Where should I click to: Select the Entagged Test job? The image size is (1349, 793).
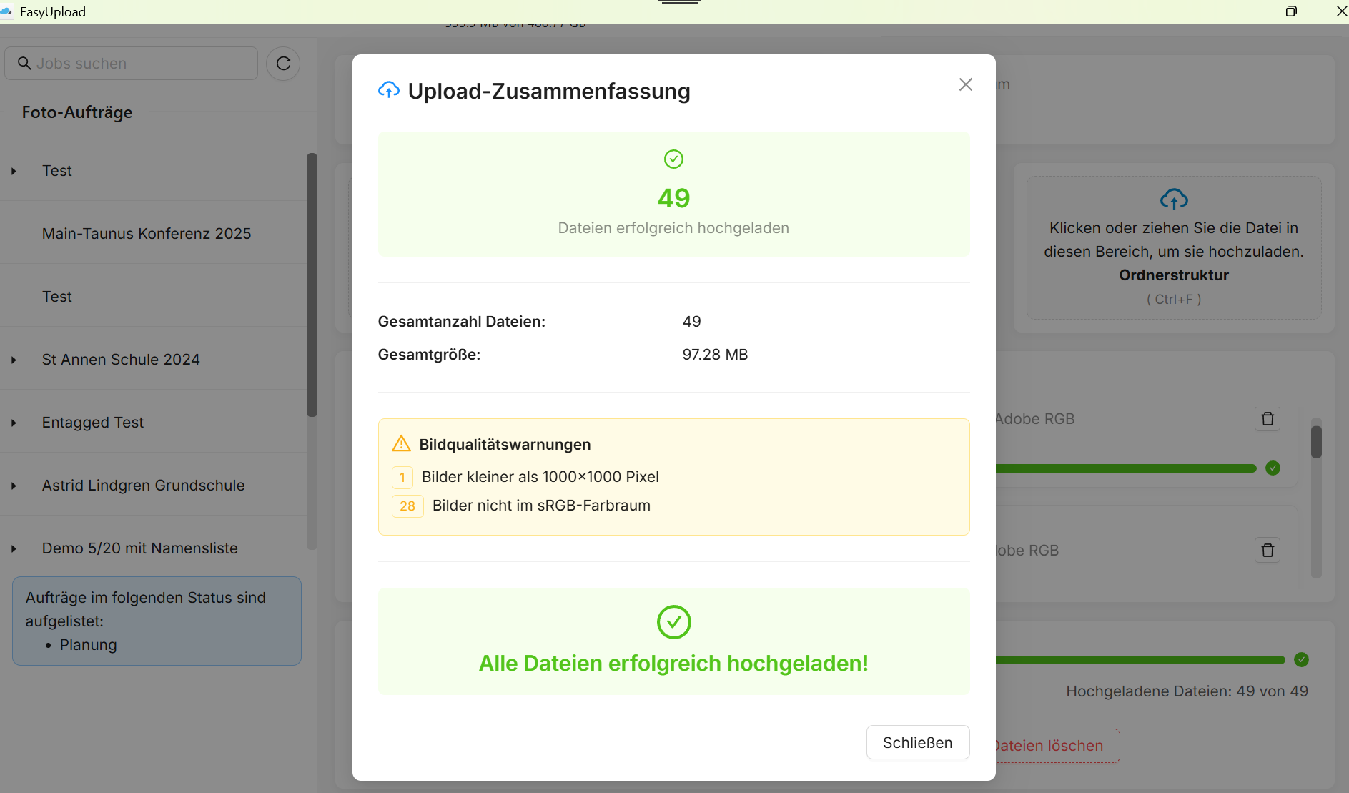coord(93,423)
